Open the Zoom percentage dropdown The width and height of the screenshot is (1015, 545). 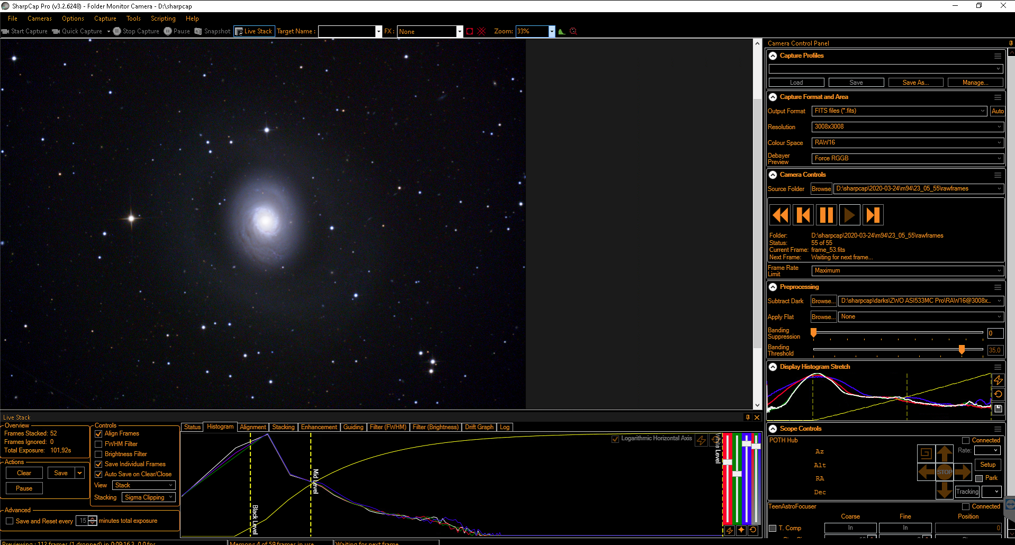(551, 31)
